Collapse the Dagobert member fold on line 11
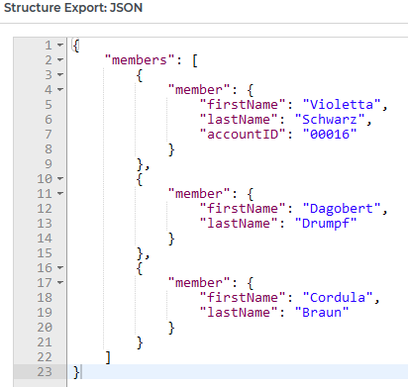408x387 pixels. pos(60,193)
